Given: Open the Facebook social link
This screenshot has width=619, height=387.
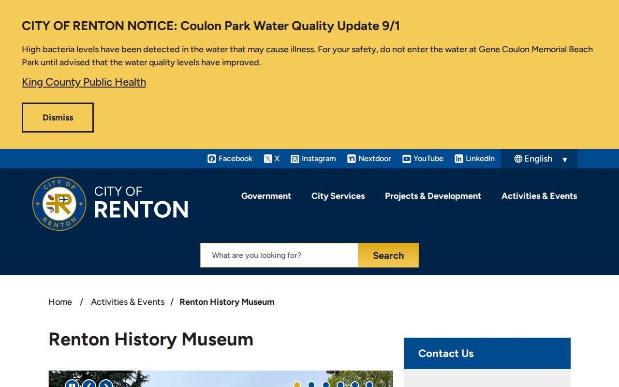Looking at the screenshot, I should click(x=230, y=159).
